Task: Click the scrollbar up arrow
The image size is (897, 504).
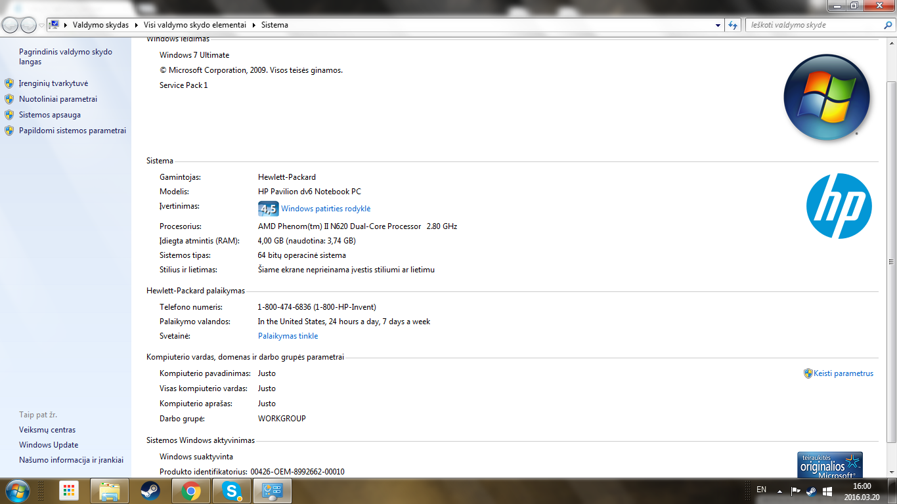Action: coord(891,43)
